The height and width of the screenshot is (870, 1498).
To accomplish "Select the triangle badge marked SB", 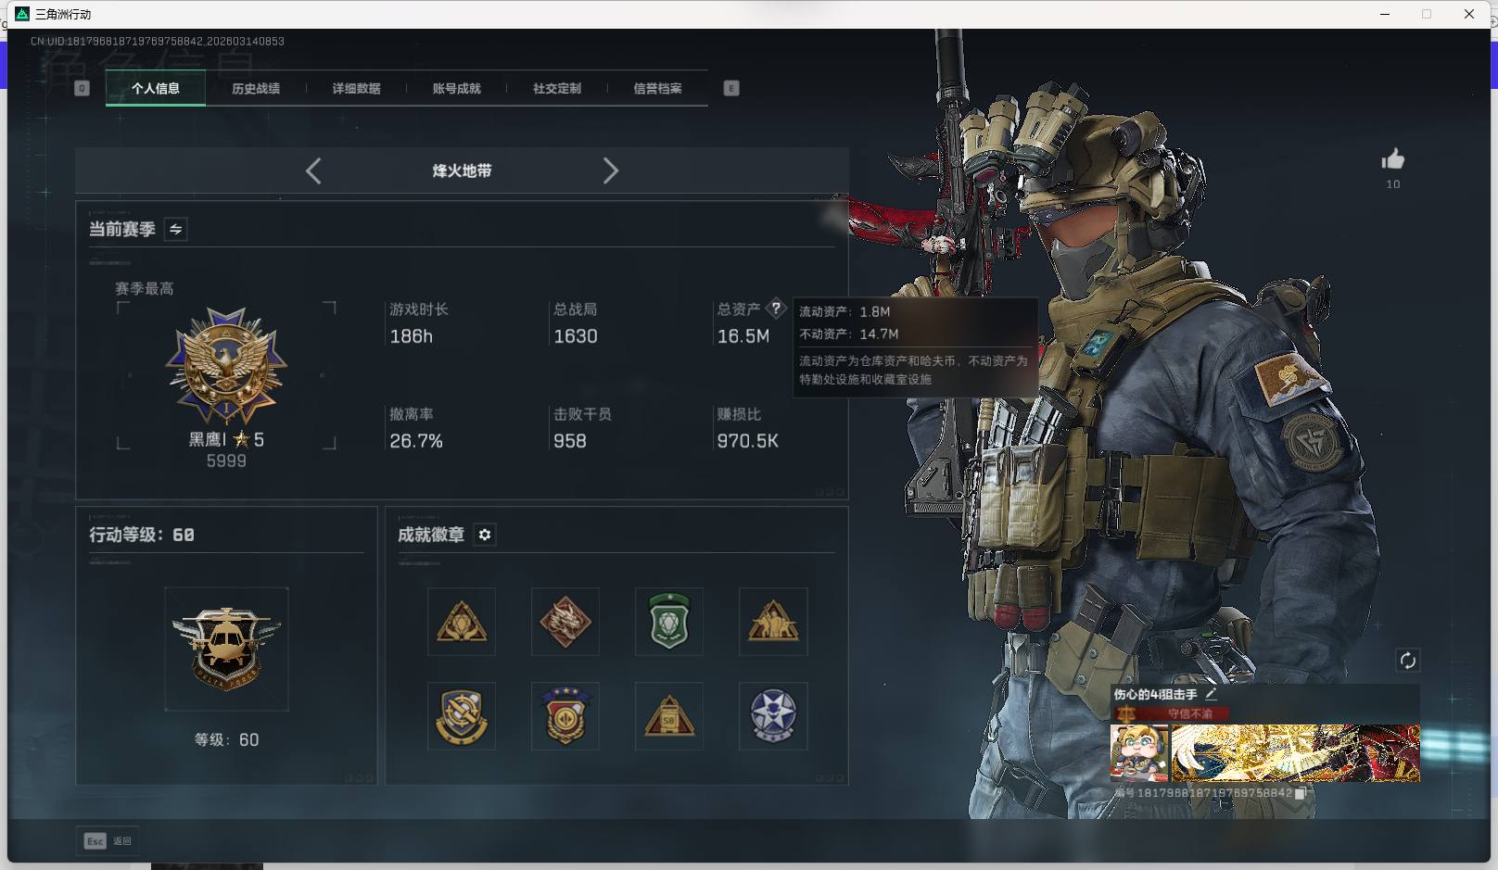I will pyautogui.click(x=669, y=716).
